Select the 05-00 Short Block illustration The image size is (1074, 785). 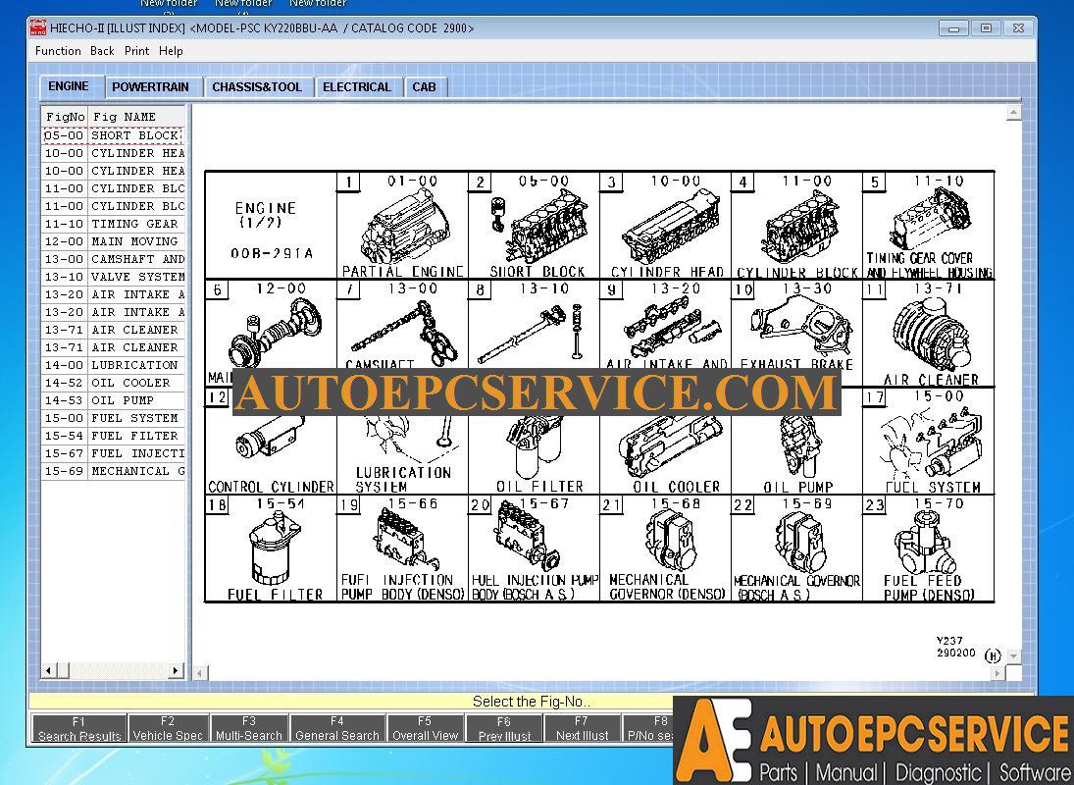534,226
